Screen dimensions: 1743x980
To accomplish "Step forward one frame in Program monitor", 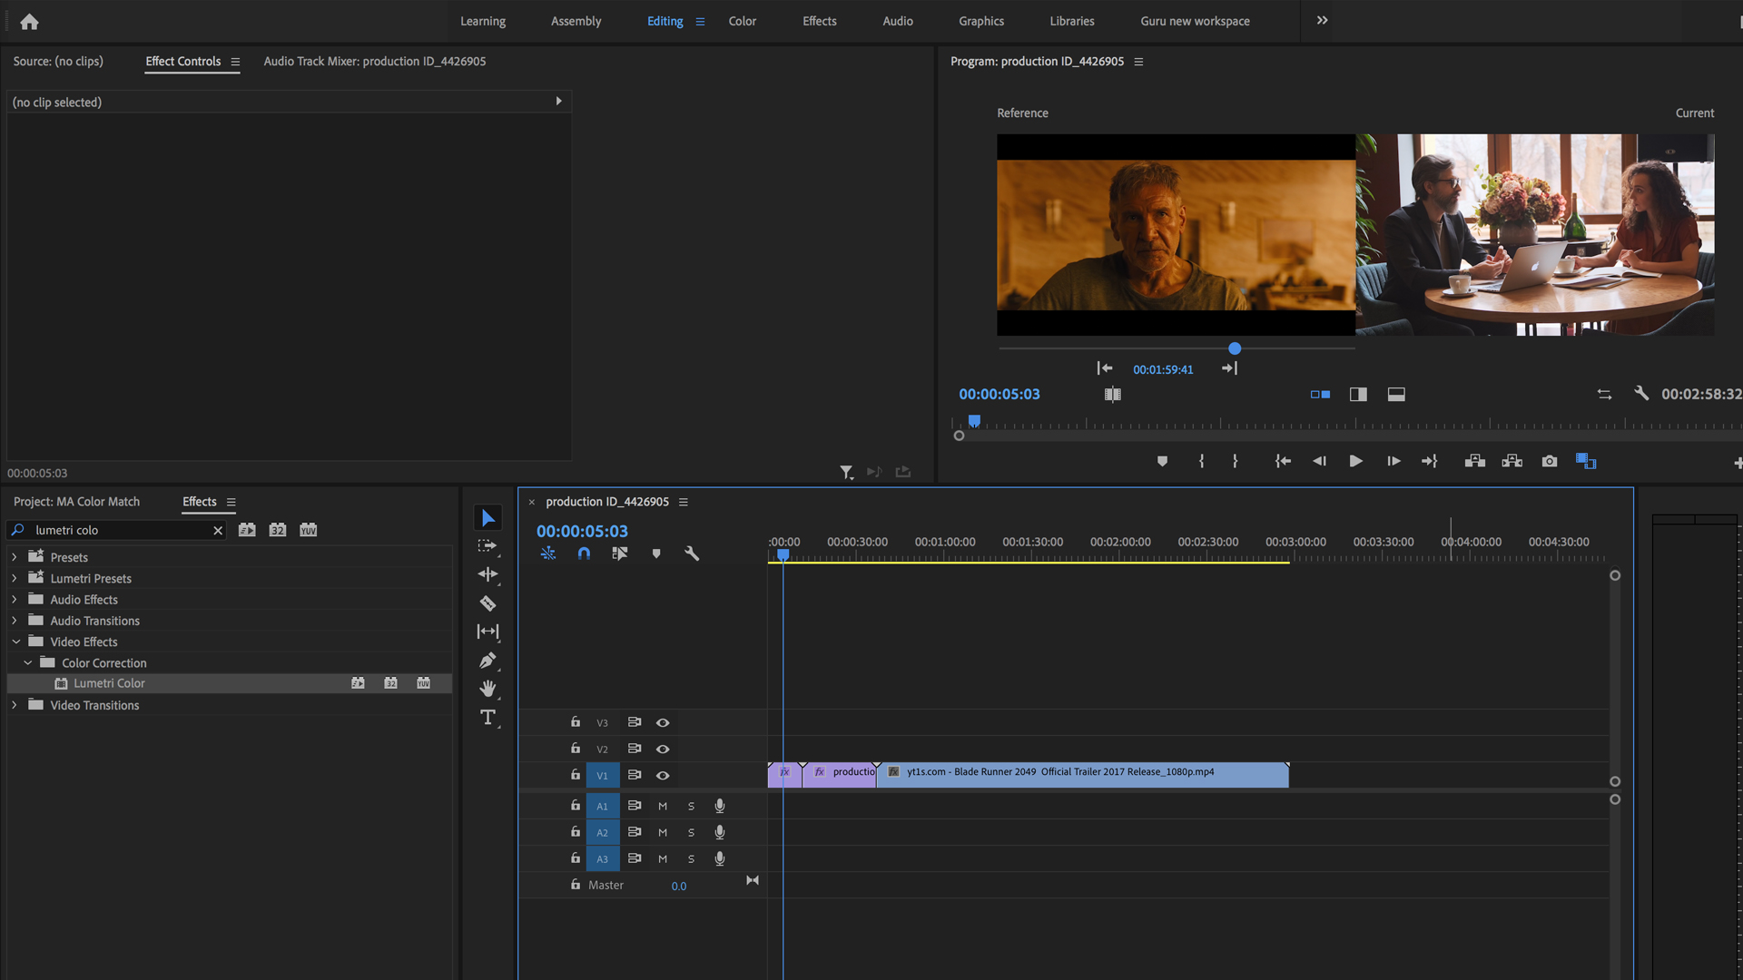I will coord(1393,461).
